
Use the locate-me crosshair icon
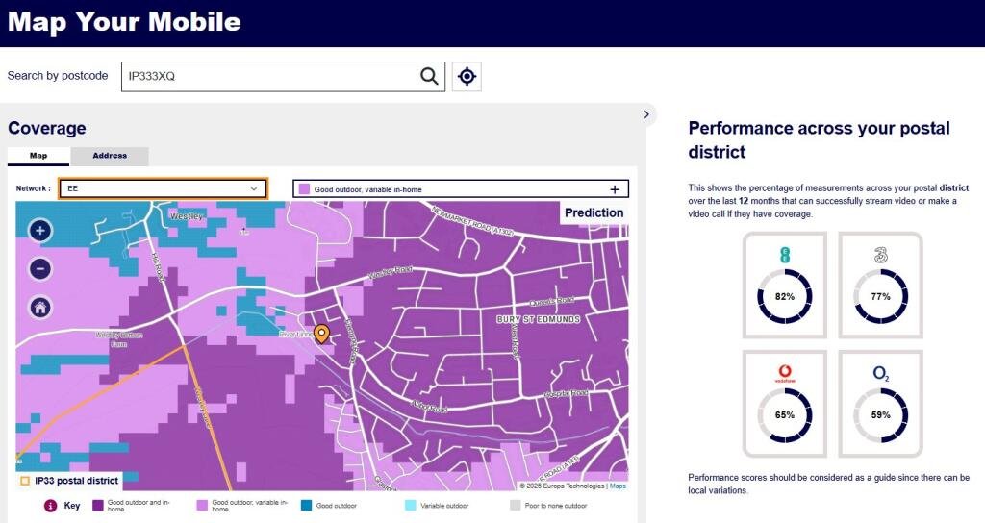[x=467, y=77]
